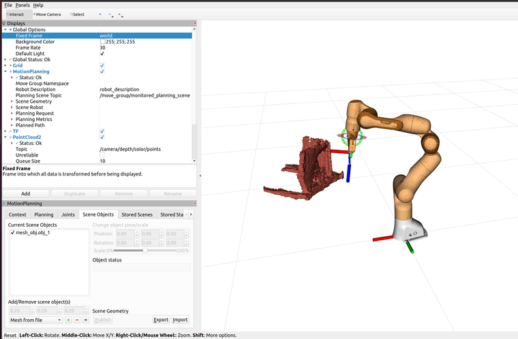The image size is (518, 339).
Task: Click the Add display button
Action: [x=26, y=194]
